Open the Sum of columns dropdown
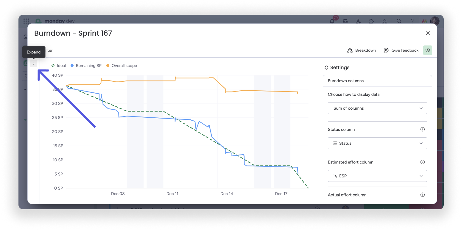Screen dimensions: 461x230 coord(377,108)
